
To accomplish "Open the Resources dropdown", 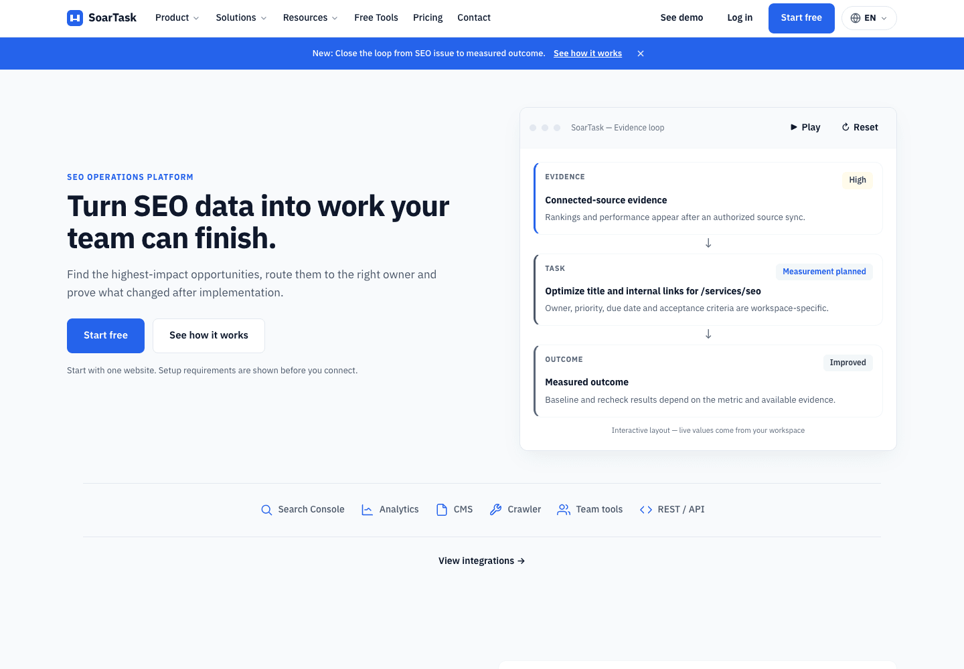I will pos(310,18).
